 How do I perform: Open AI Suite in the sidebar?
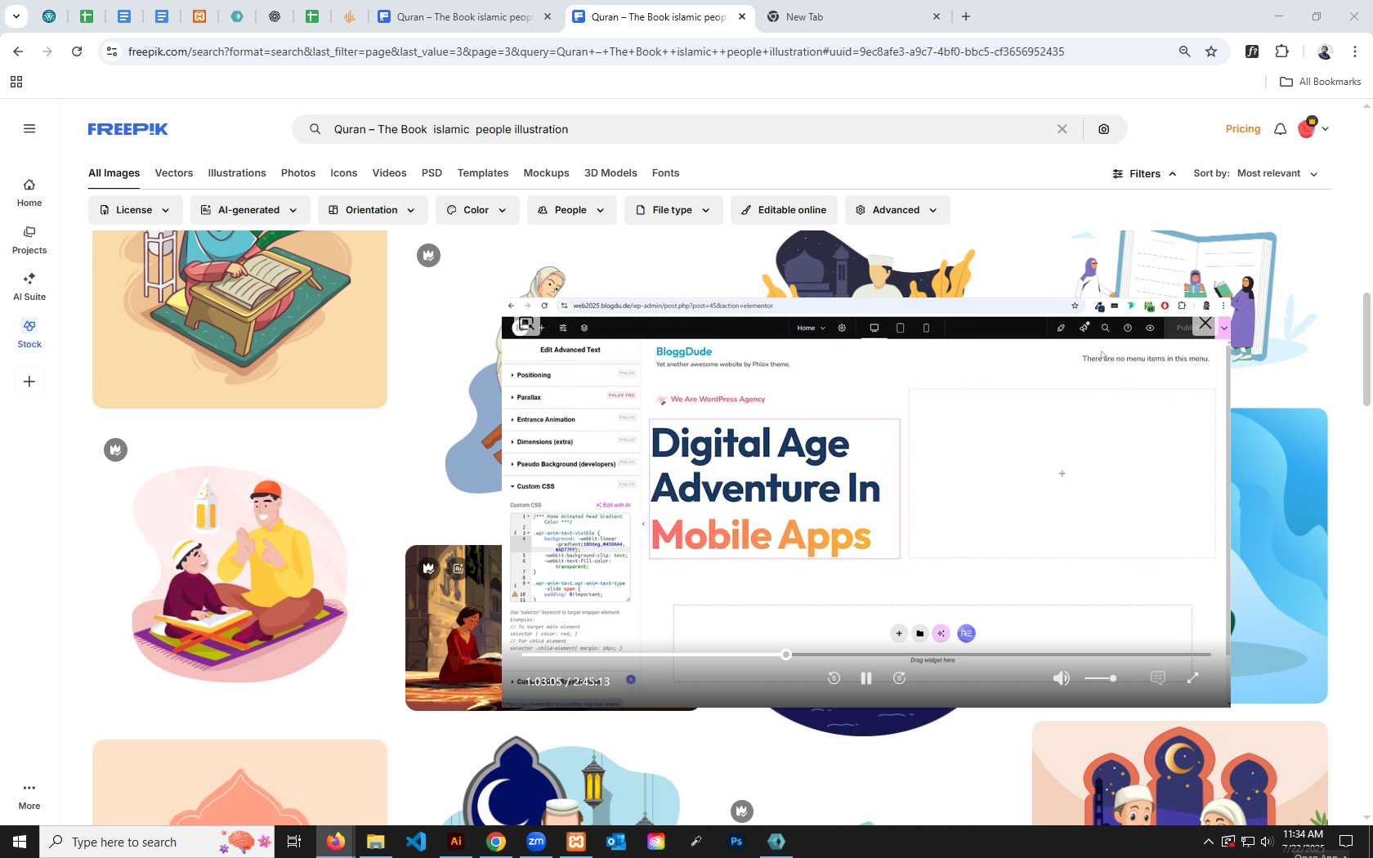(29, 287)
